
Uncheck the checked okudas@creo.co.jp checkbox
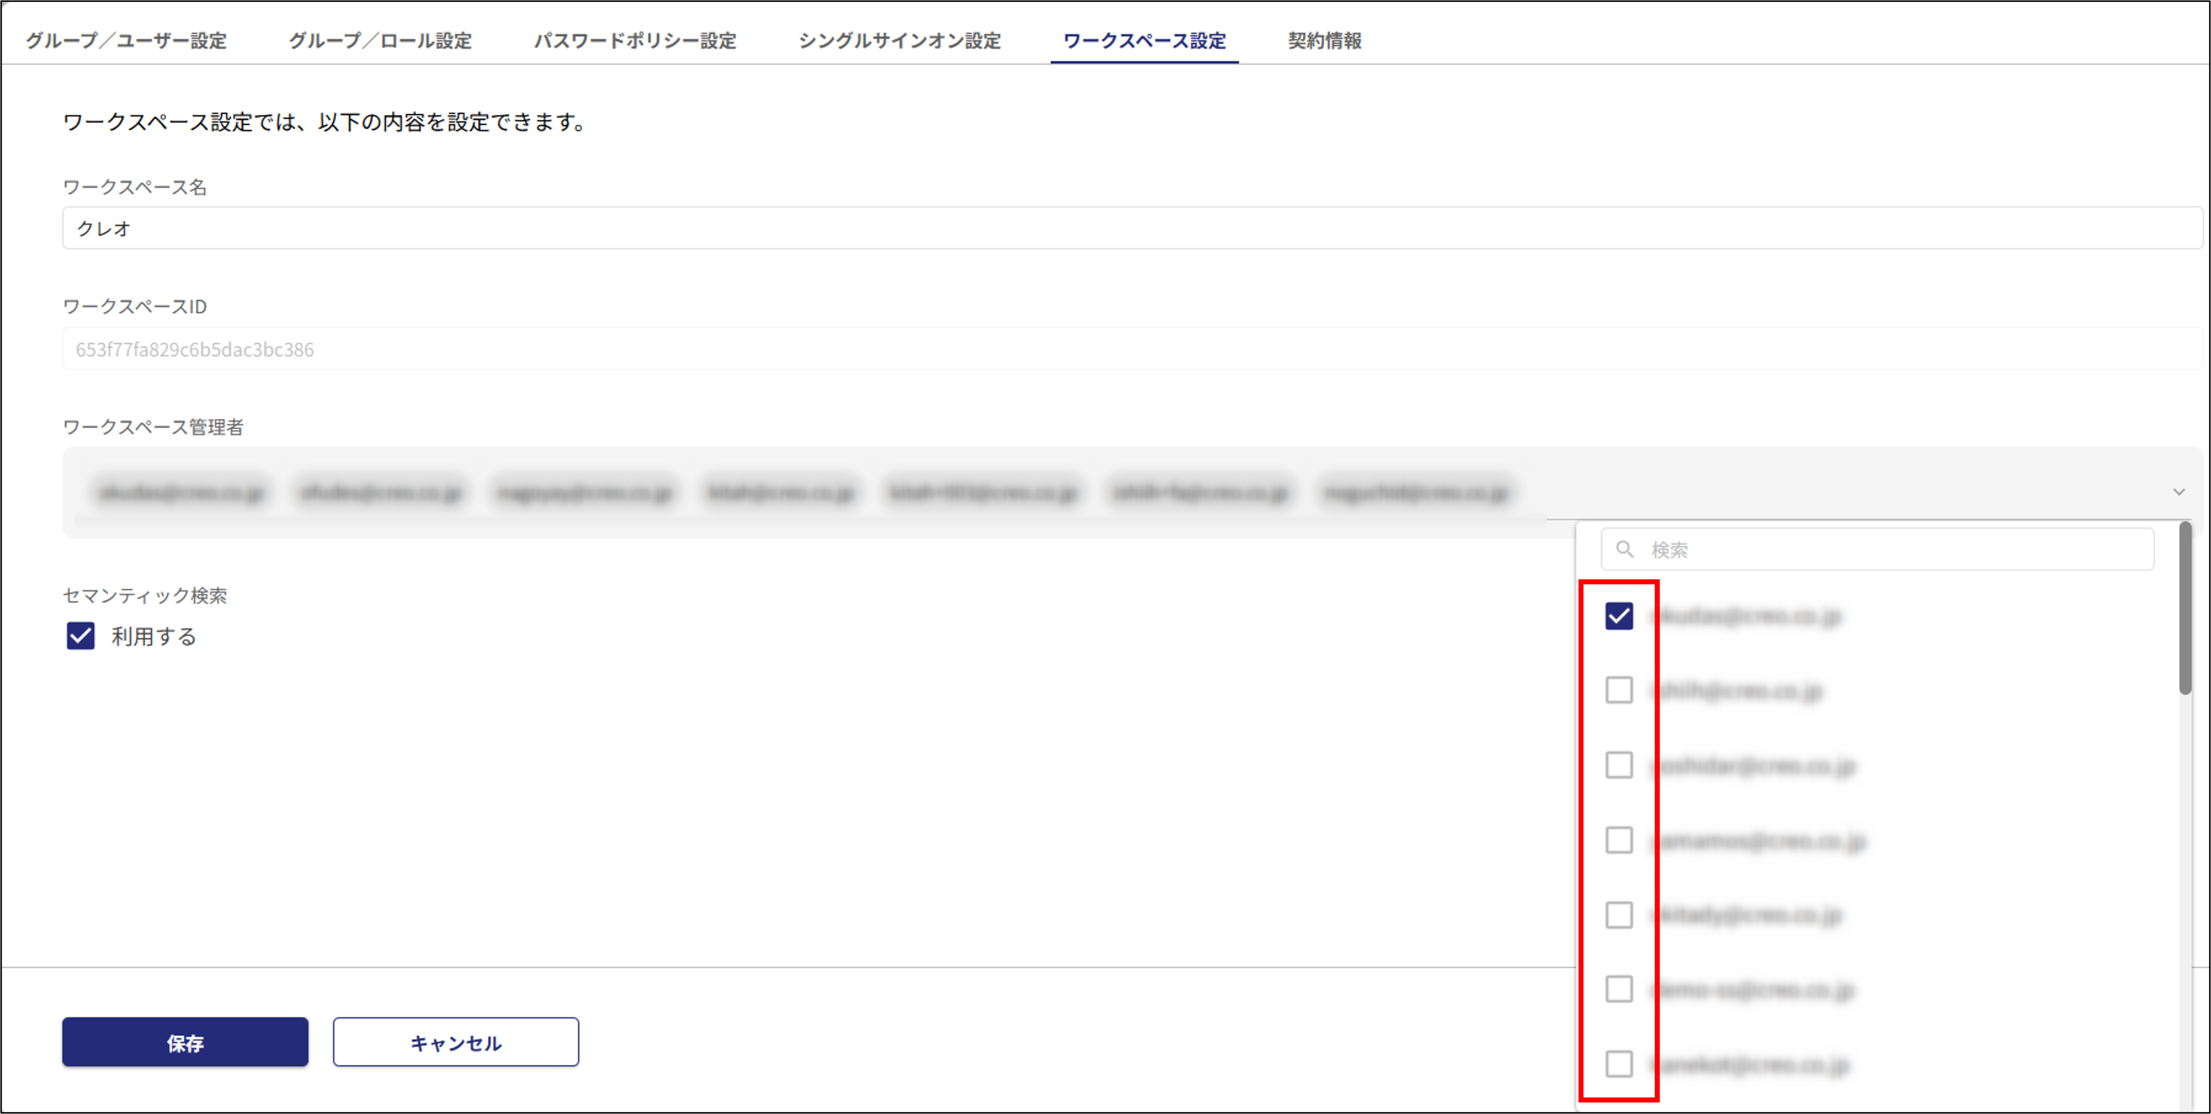pyautogui.click(x=1619, y=615)
